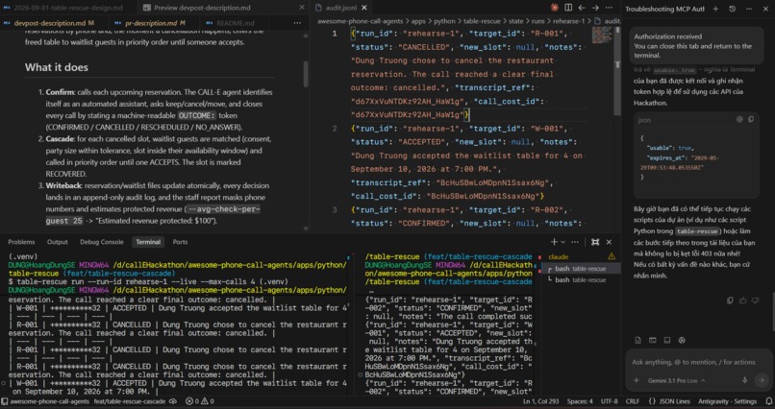
Task: Open terminal artifact icon above chat input
Action: click(653, 340)
